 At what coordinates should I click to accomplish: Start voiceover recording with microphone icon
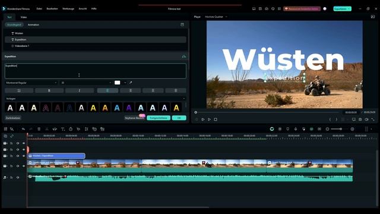pyautogui.click(x=296, y=129)
